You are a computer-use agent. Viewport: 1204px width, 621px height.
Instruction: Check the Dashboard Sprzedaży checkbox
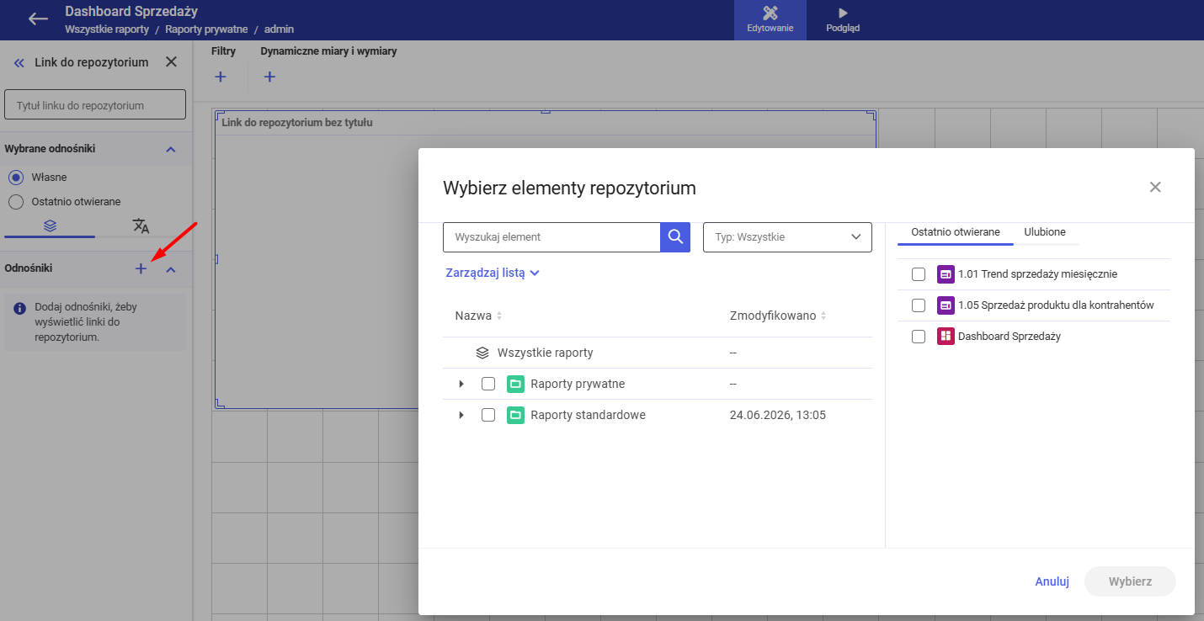click(919, 337)
